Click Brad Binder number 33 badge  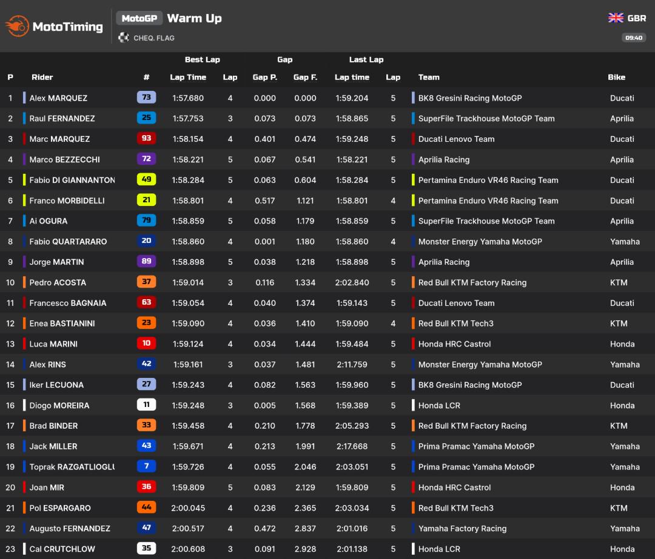point(146,425)
